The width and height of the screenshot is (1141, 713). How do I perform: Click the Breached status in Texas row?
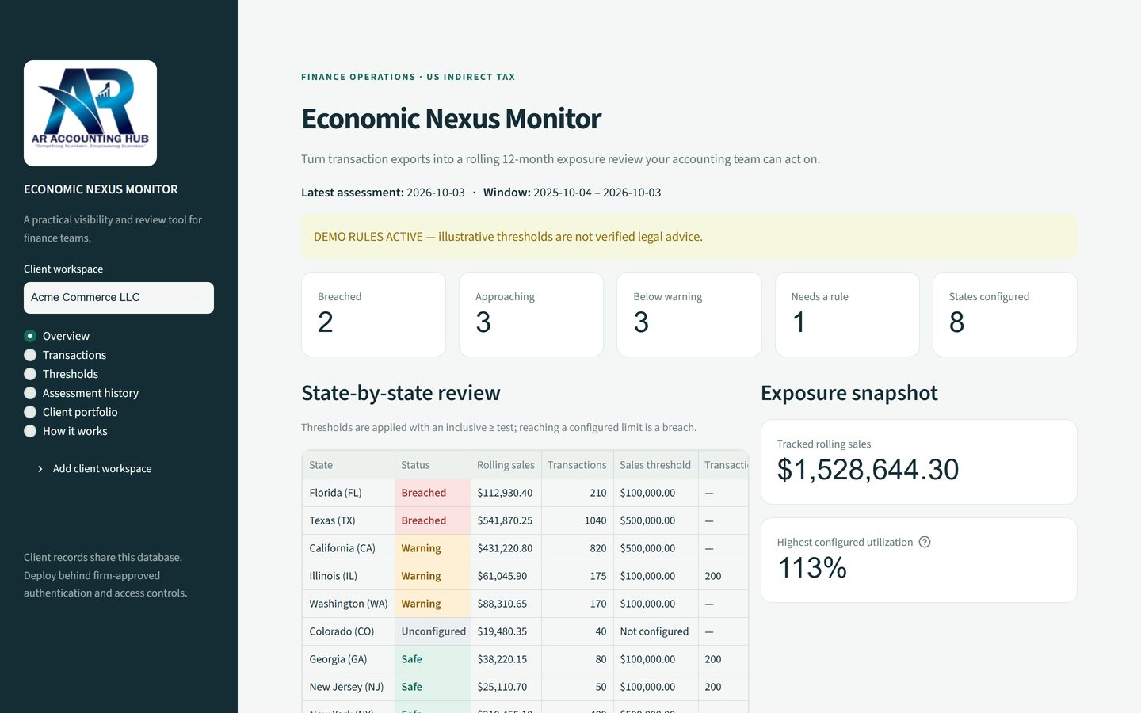(433, 520)
